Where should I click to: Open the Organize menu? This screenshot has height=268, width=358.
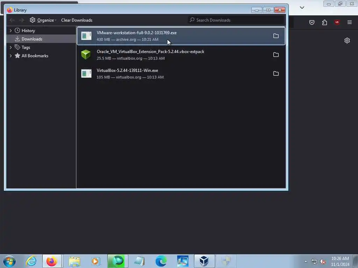[x=43, y=20]
